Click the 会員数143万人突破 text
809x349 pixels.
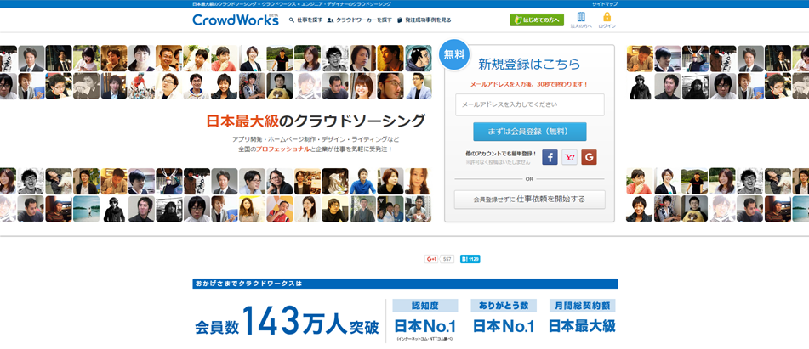tap(287, 321)
